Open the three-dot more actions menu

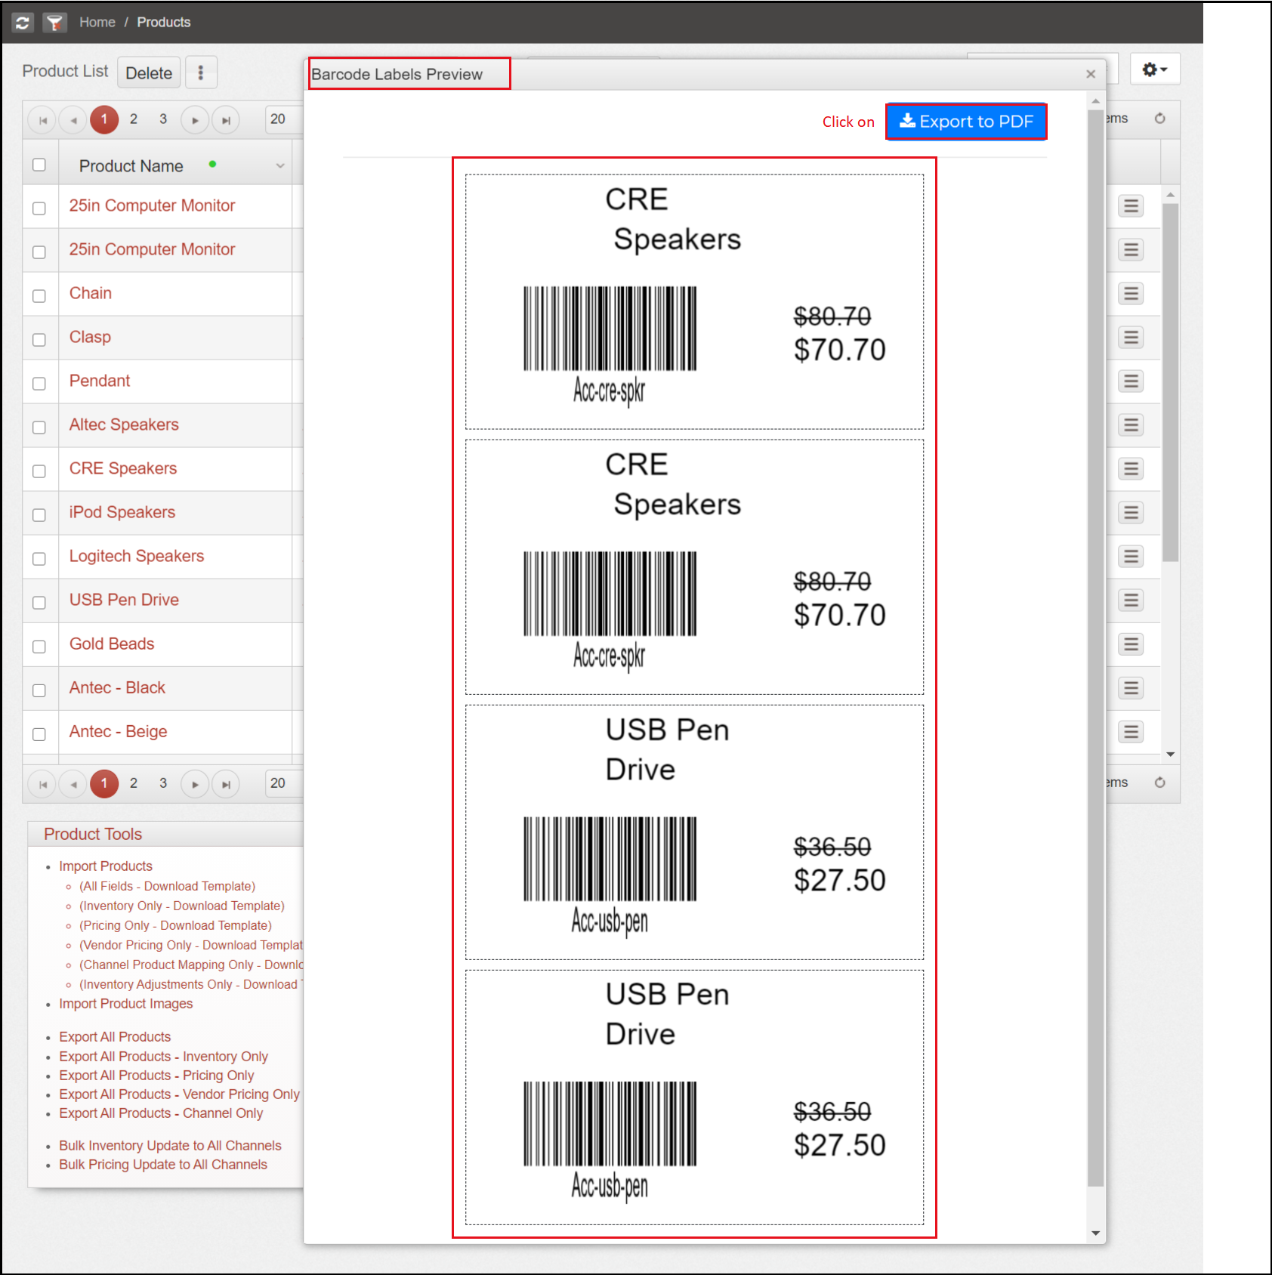(x=201, y=73)
